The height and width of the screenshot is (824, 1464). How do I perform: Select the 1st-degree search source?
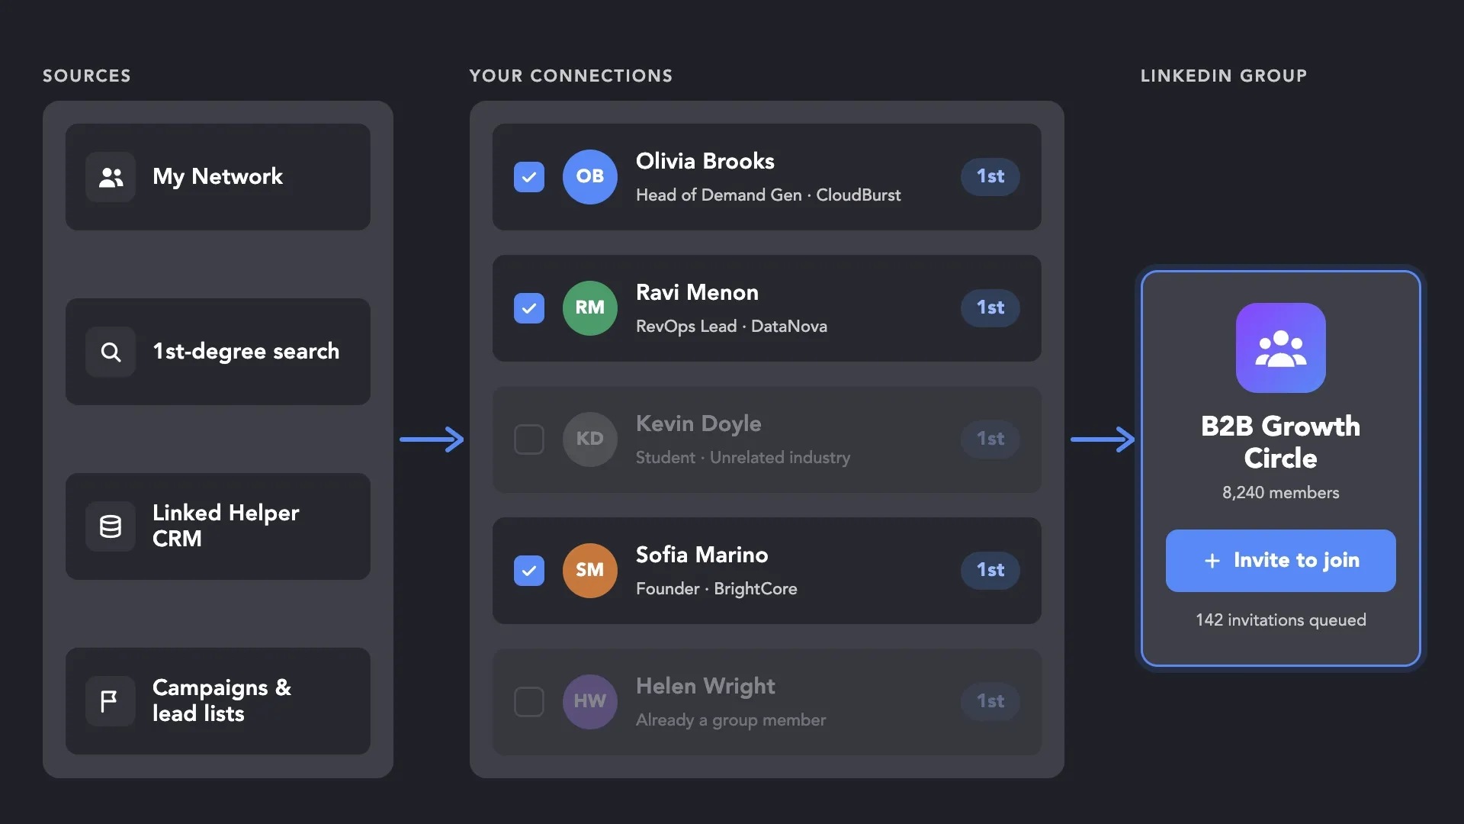(x=218, y=352)
